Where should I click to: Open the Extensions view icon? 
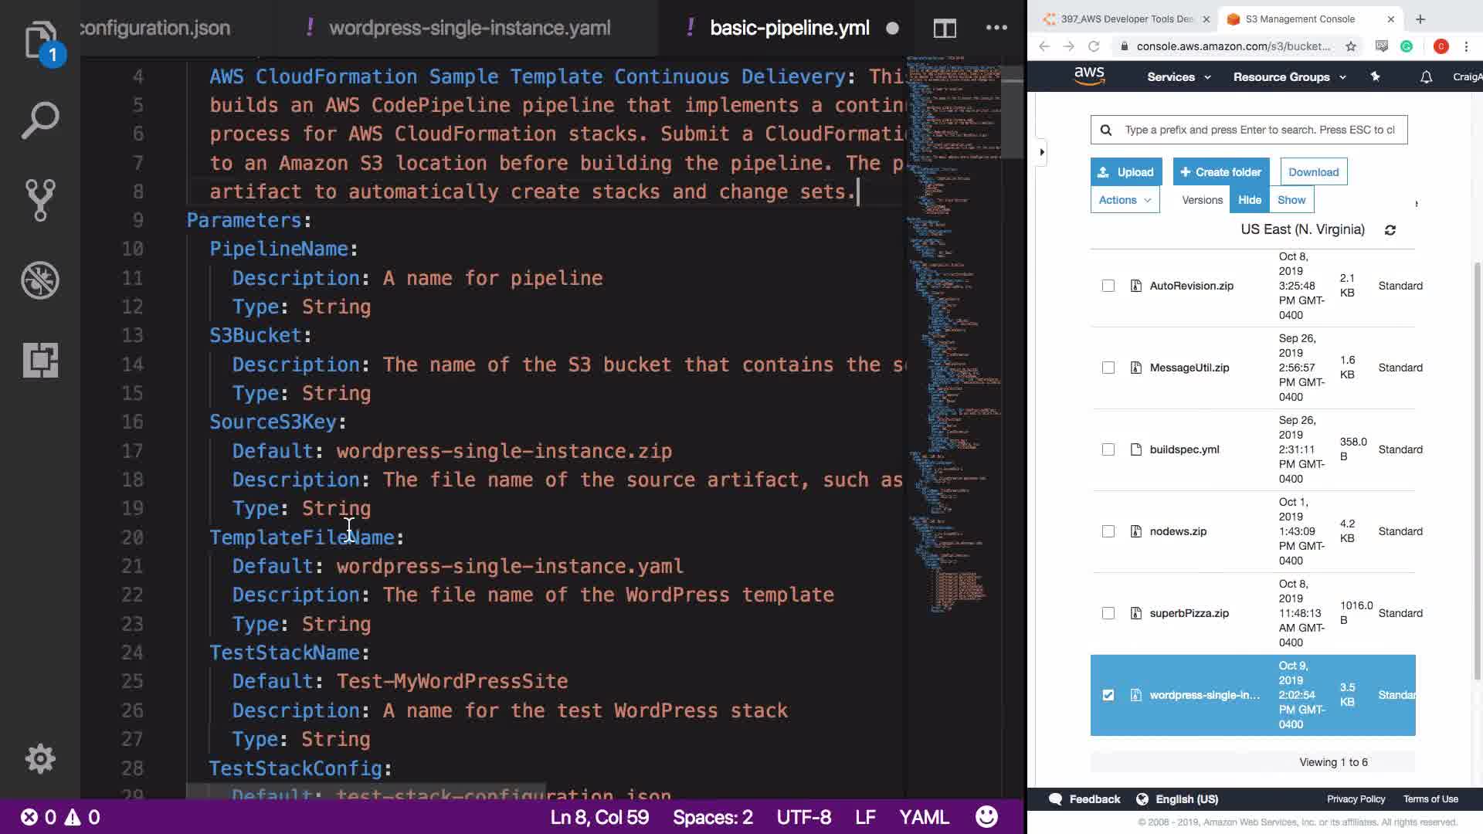tap(39, 360)
